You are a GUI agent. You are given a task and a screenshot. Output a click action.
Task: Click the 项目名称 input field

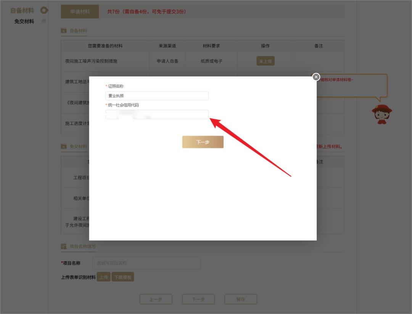146,263
